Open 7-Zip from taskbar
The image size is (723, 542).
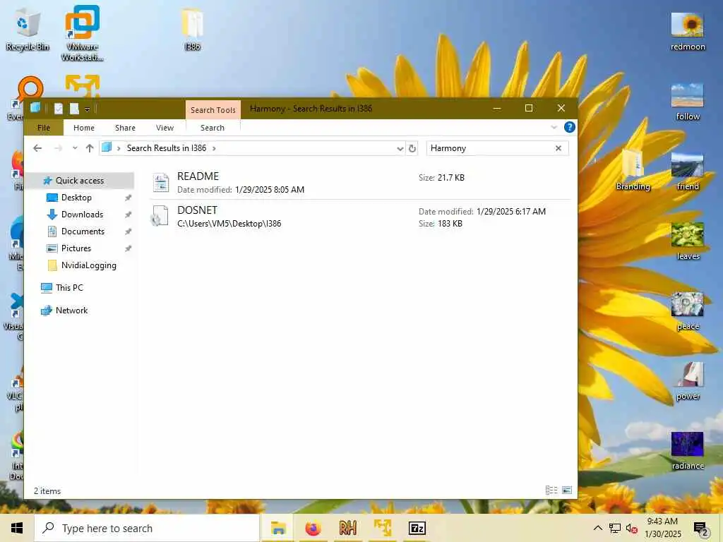[x=417, y=528]
